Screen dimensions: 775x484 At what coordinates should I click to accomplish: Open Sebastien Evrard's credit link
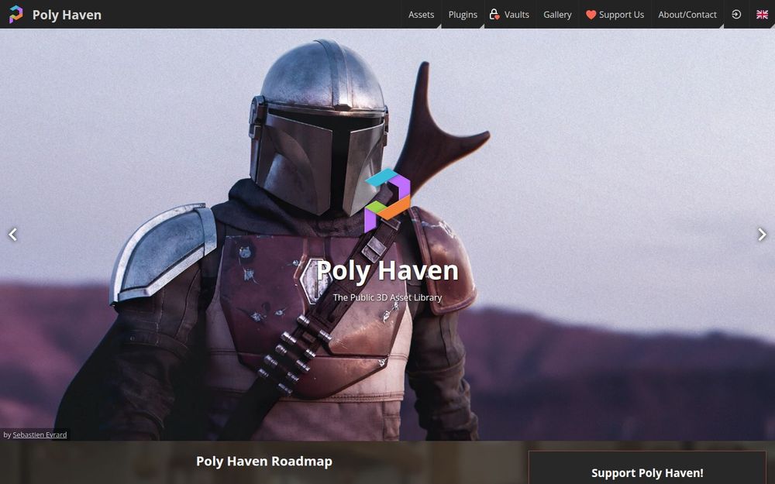click(x=40, y=434)
